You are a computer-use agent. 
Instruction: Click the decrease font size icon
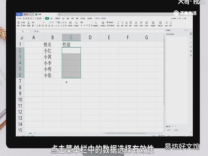[x=53, y=22]
